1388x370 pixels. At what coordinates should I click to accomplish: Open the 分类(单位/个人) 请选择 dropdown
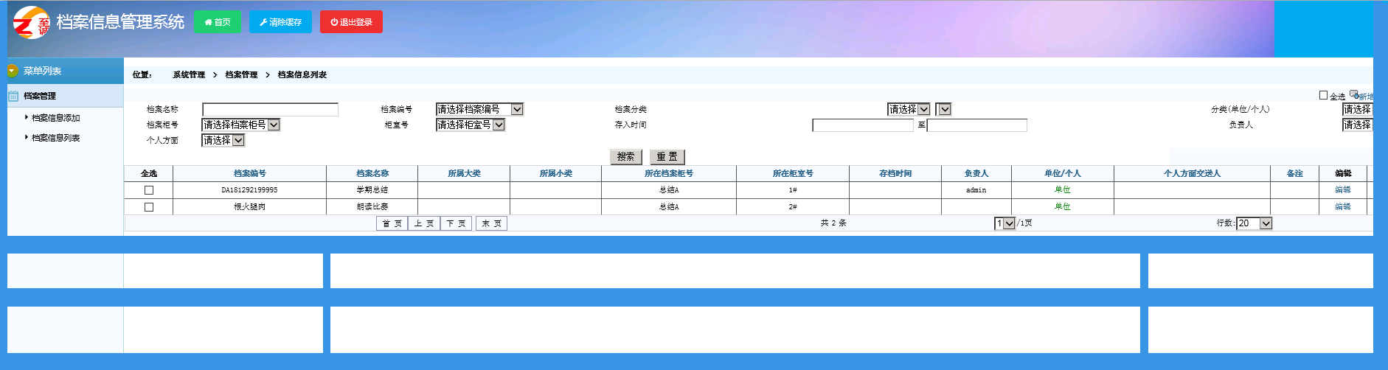click(x=1358, y=109)
